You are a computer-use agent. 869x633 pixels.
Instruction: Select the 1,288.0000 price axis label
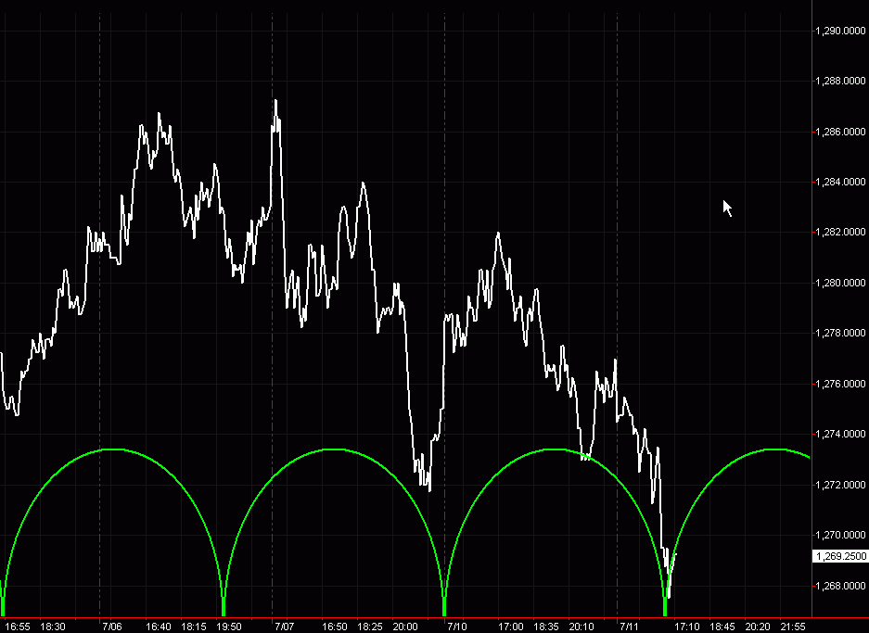tap(840, 81)
